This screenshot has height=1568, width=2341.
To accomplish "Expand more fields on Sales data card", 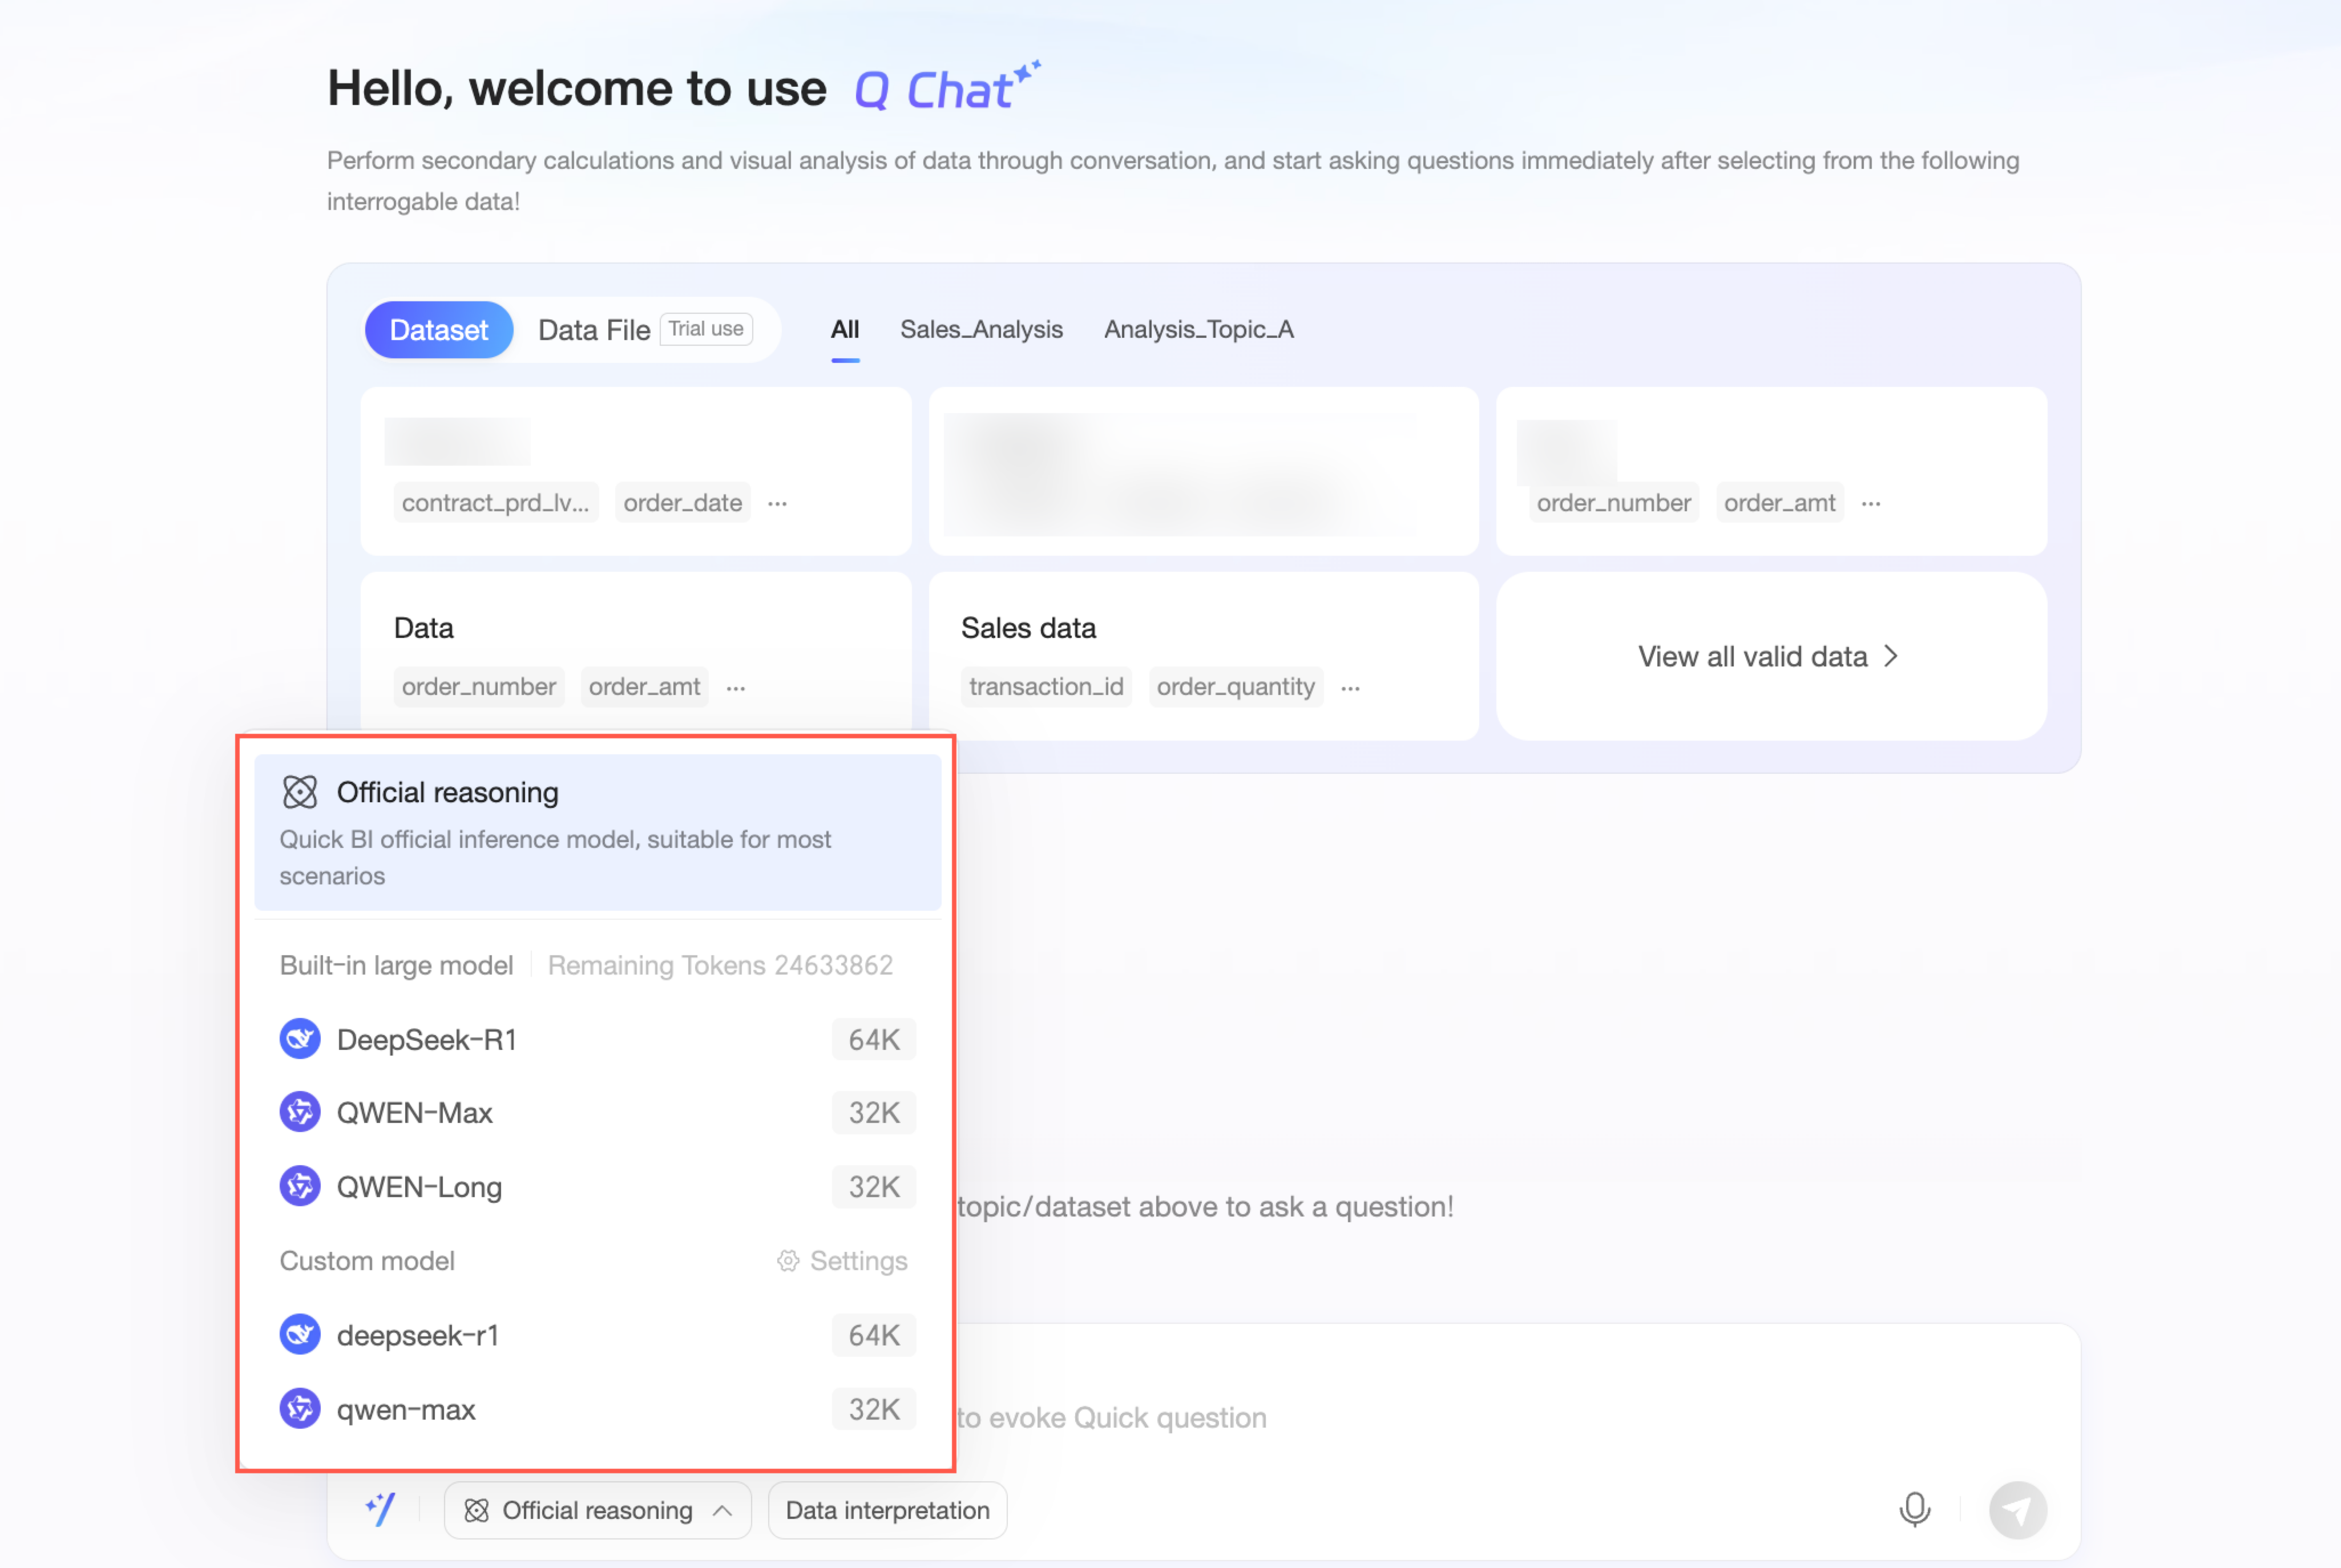I will click(1350, 688).
